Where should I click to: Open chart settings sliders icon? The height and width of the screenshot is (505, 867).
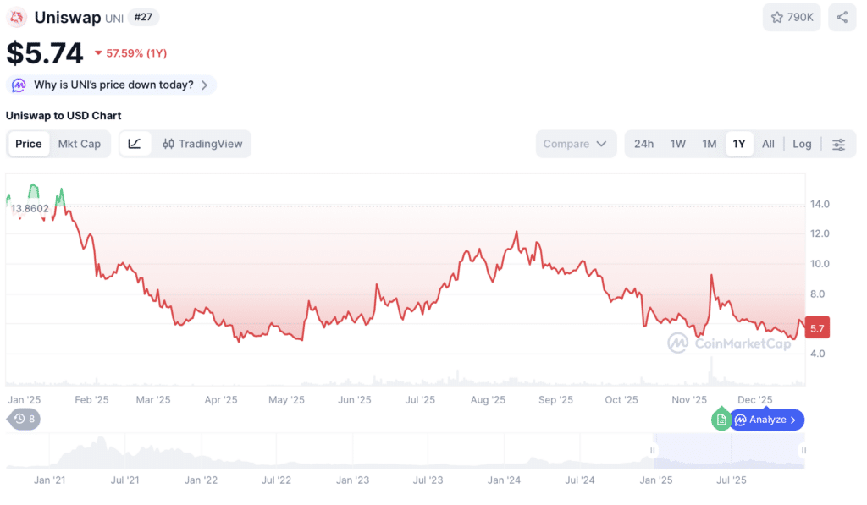(x=838, y=144)
